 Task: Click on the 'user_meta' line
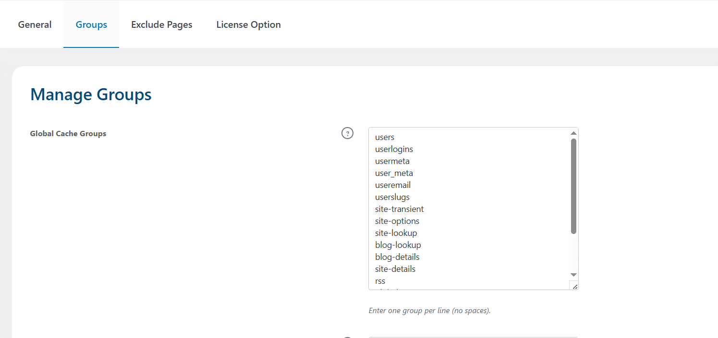(394, 173)
